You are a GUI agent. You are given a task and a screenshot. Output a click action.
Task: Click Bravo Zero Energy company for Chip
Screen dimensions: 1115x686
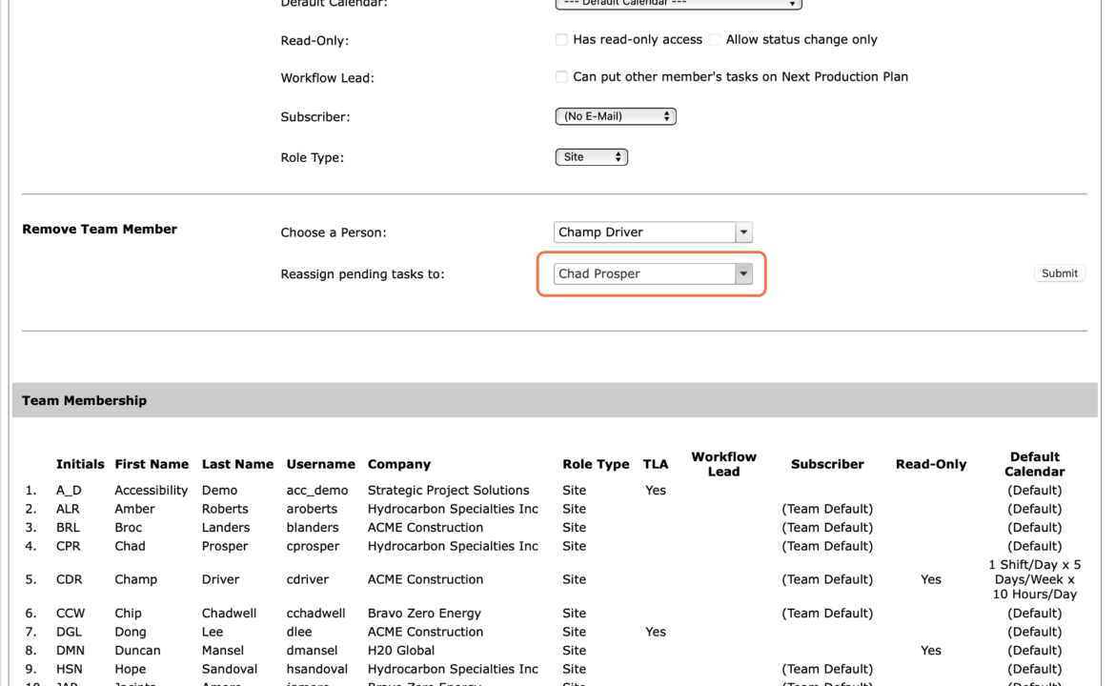tap(424, 613)
